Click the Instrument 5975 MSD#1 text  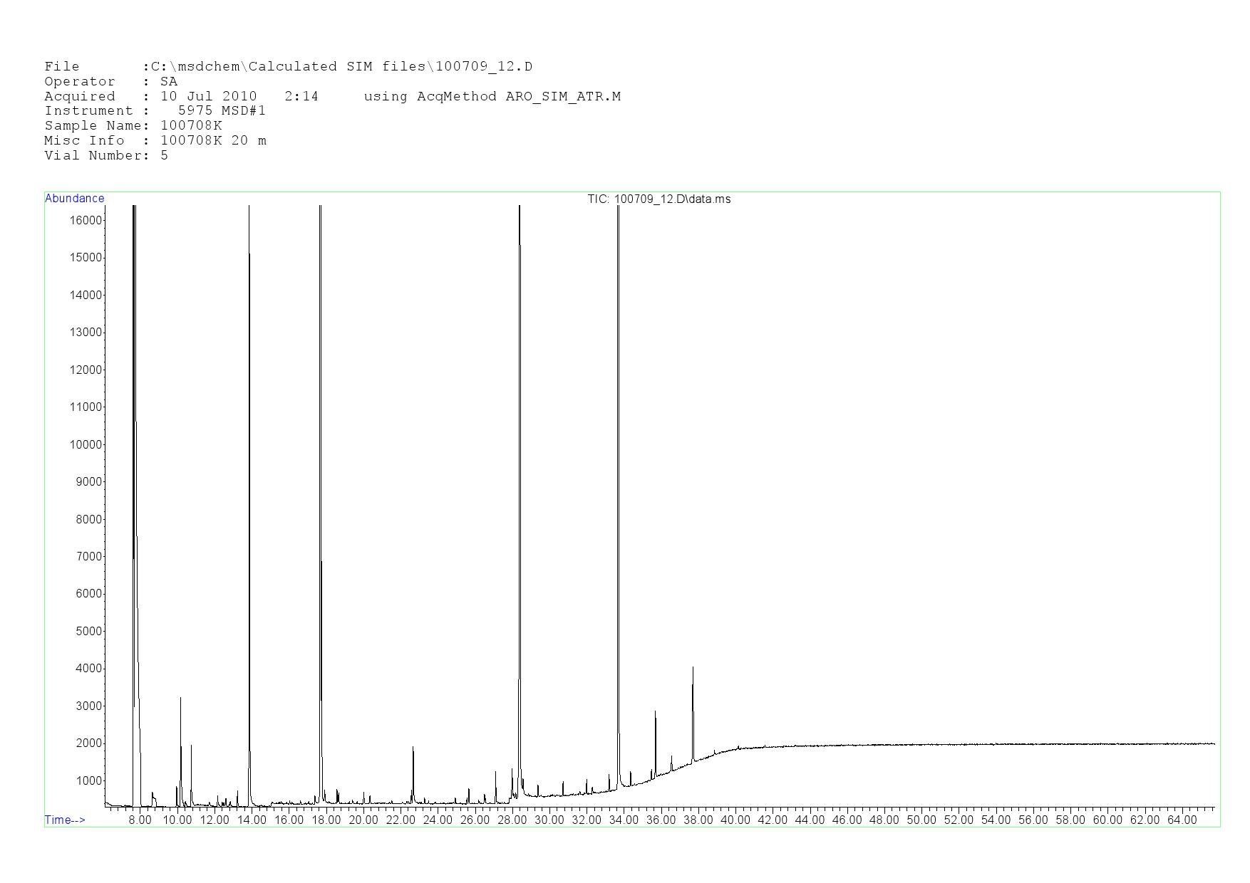[155, 111]
